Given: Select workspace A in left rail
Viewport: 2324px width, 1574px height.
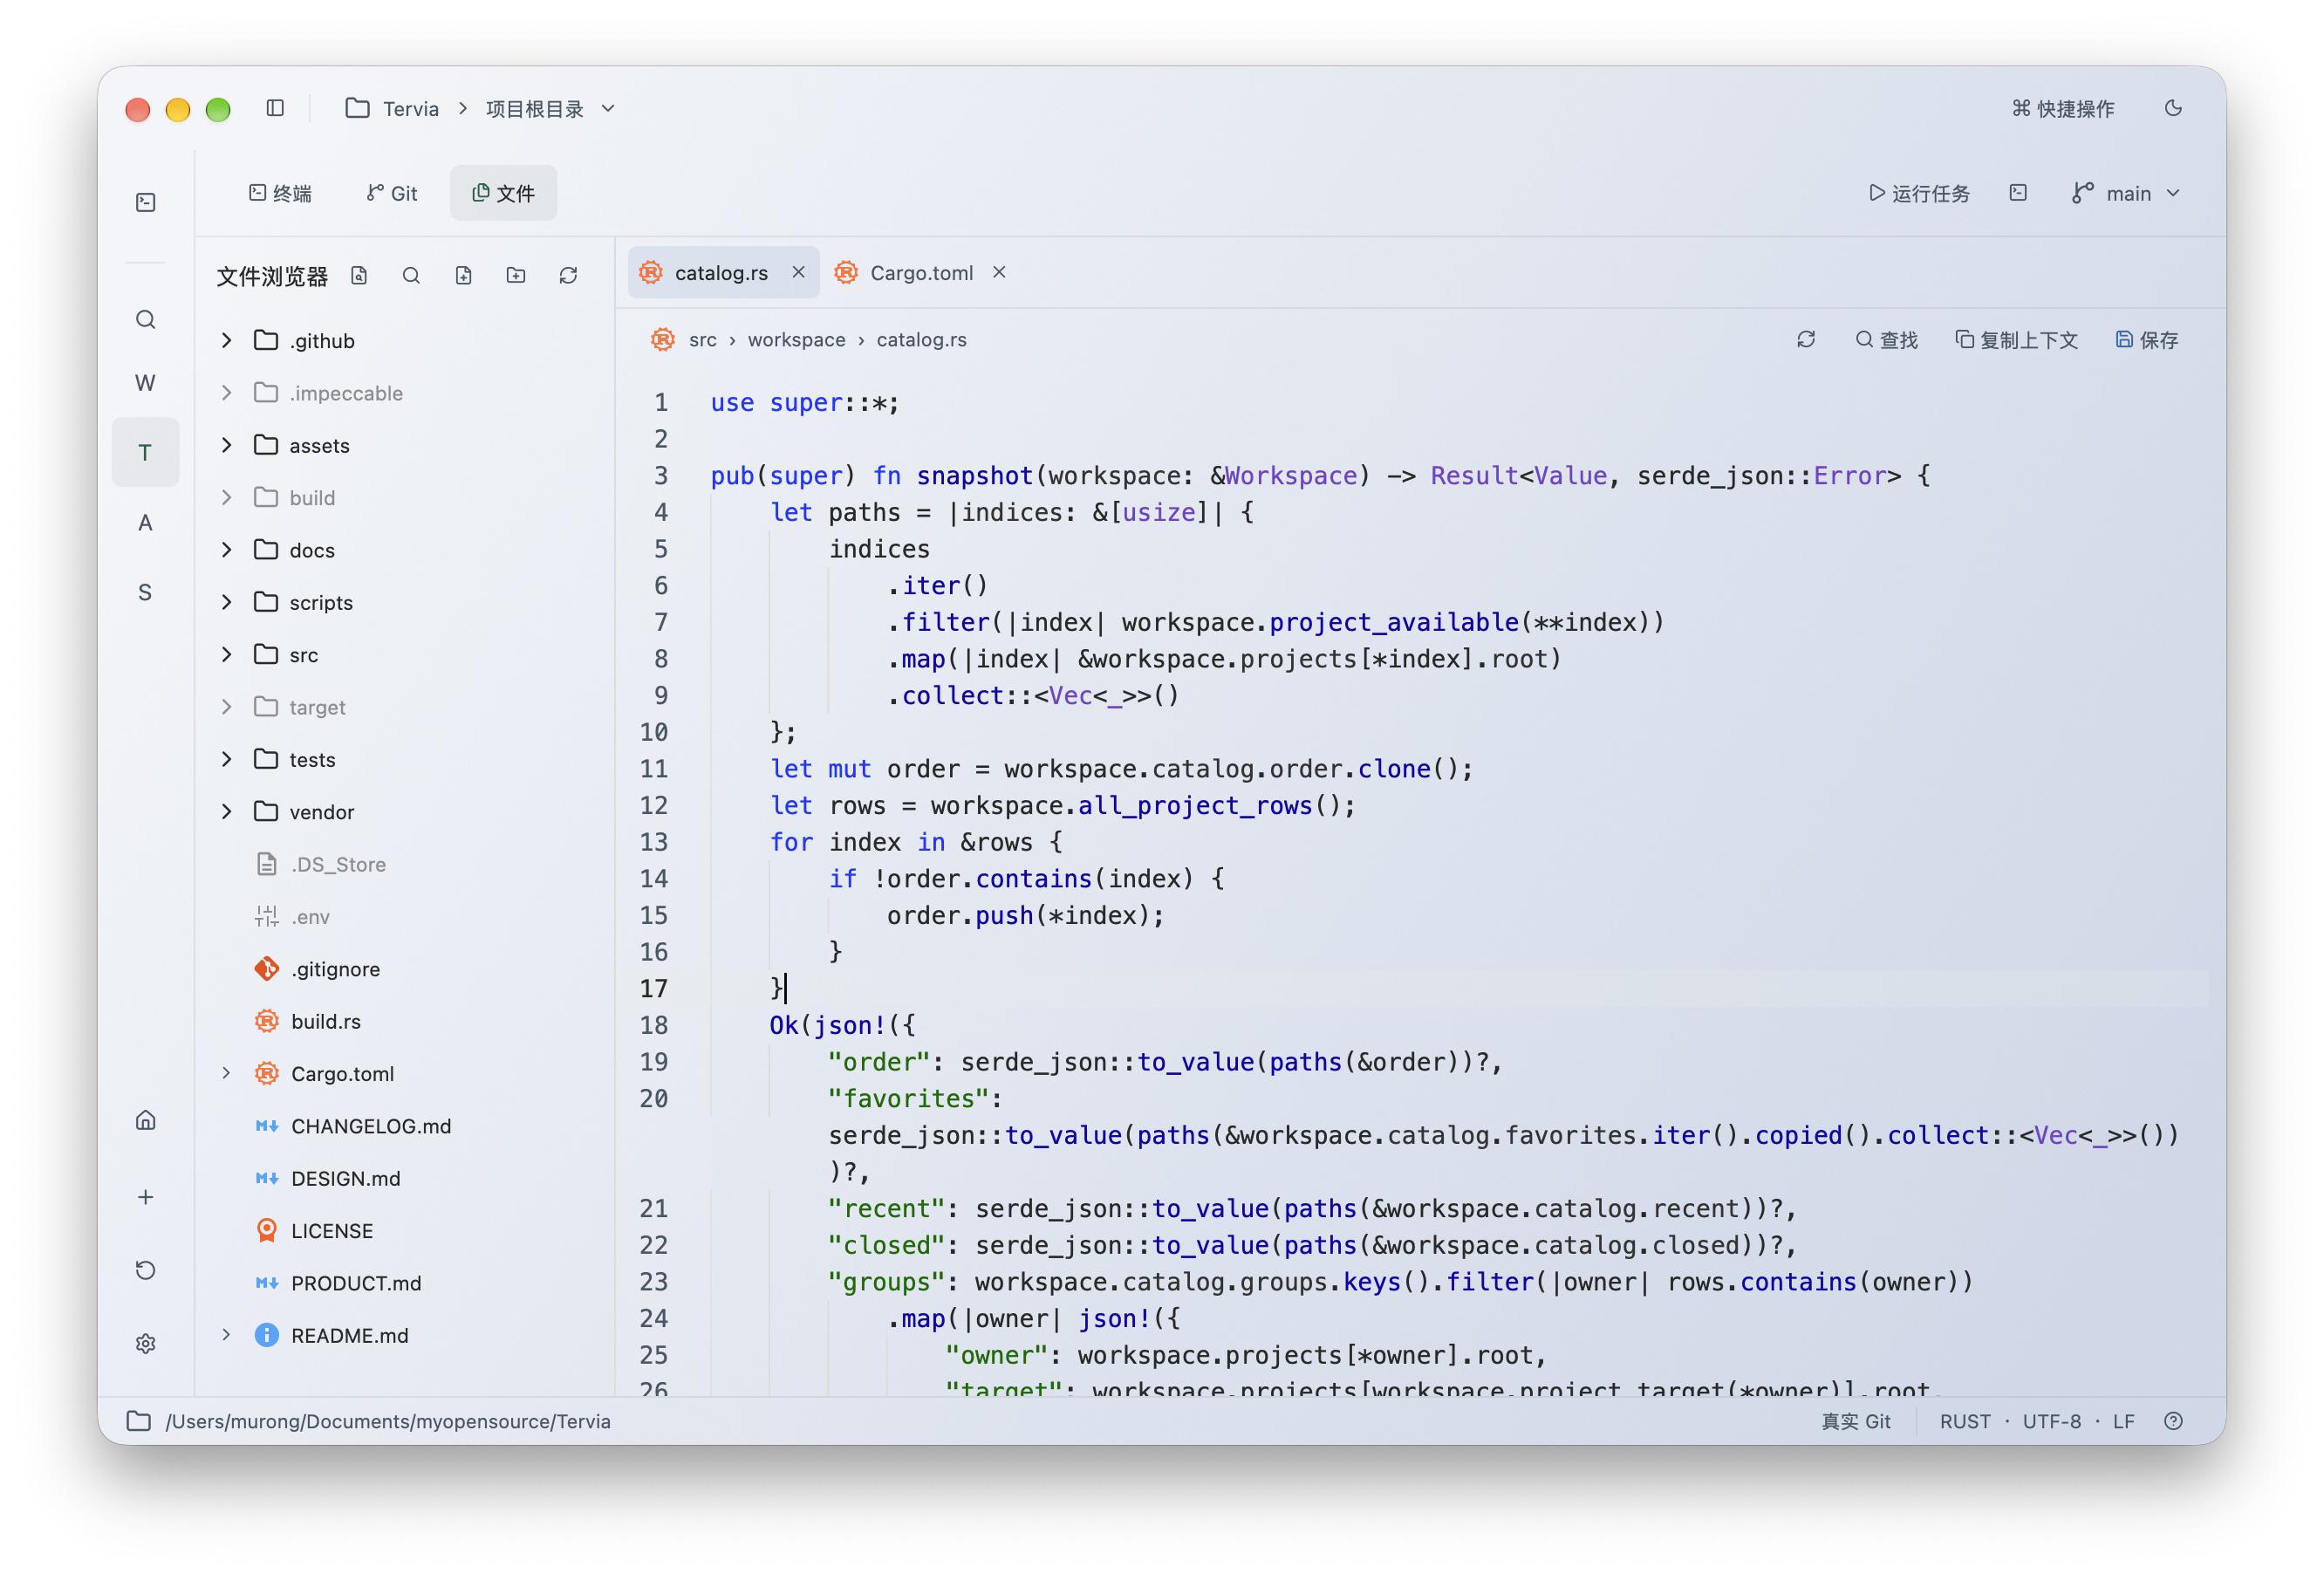Looking at the screenshot, I should (x=146, y=523).
